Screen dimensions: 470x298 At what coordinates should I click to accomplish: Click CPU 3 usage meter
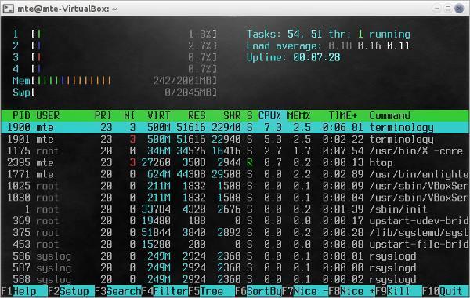point(115,57)
